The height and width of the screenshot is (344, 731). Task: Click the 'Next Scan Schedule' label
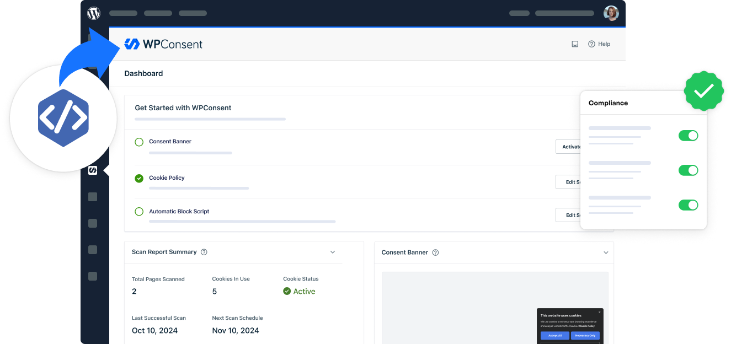click(238, 318)
